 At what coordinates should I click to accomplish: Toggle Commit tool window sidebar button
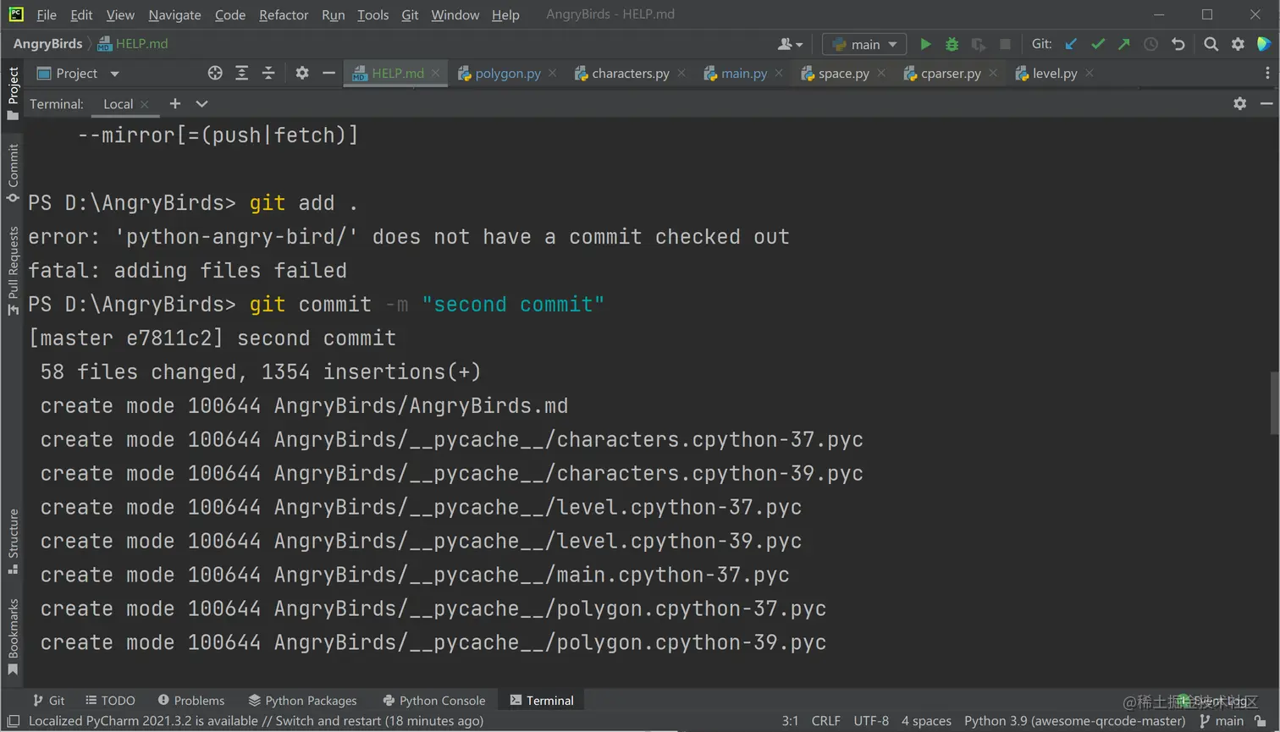(13, 173)
